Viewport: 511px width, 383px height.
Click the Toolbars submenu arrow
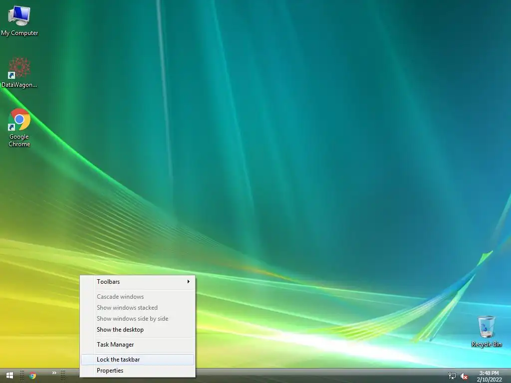tap(188, 281)
